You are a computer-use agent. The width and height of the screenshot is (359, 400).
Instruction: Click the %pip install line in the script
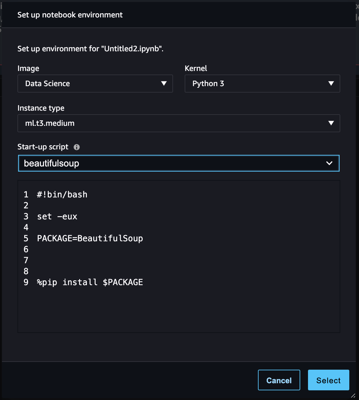coord(89,282)
